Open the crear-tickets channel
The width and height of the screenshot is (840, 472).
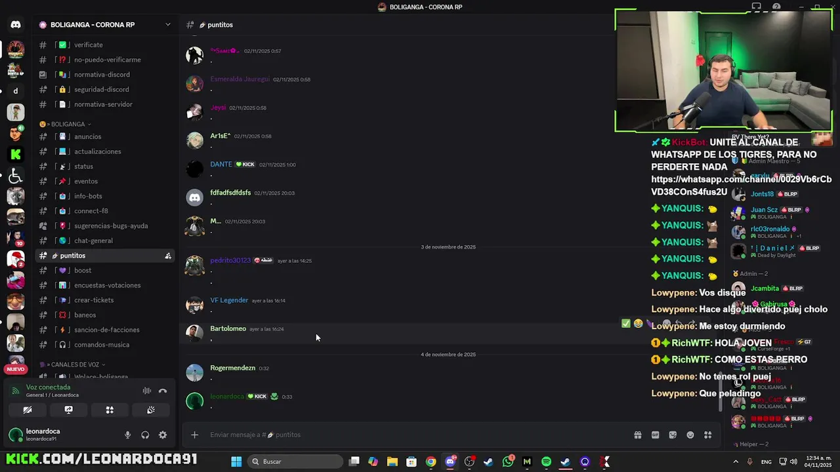(105, 300)
